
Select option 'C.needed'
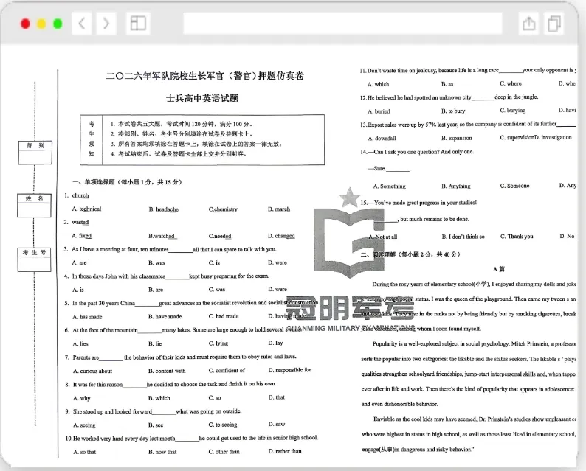tap(220, 236)
